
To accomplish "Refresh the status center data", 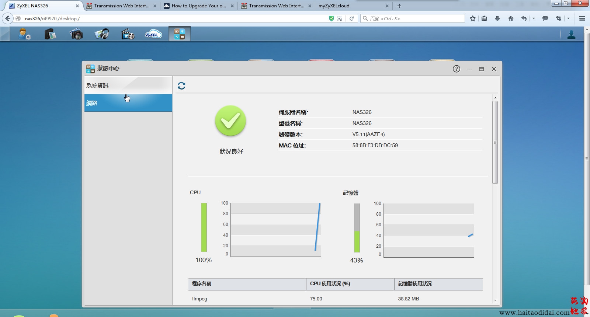I will pyautogui.click(x=181, y=86).
